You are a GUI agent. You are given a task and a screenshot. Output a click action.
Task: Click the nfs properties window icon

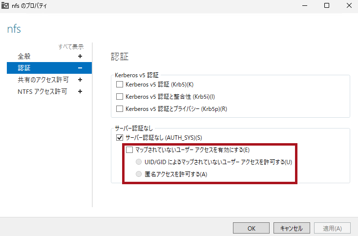pyautogui.click(x=5, y=5)
